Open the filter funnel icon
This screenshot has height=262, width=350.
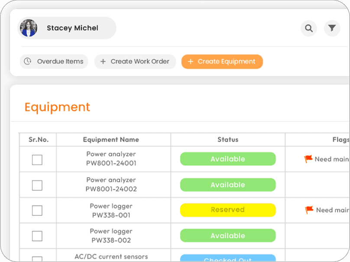click(332, 28)
